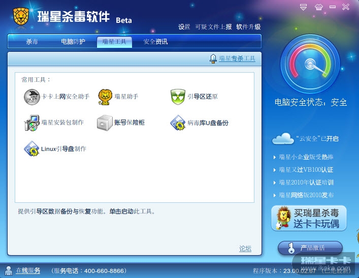Image resolution: width=359 pixels, height=278 pixels.
Task: Open the 卡卡上网安全助手 tool icon
Action: click(32, 97)
